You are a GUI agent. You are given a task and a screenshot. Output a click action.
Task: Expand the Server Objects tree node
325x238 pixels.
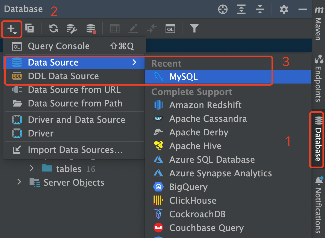19,182
